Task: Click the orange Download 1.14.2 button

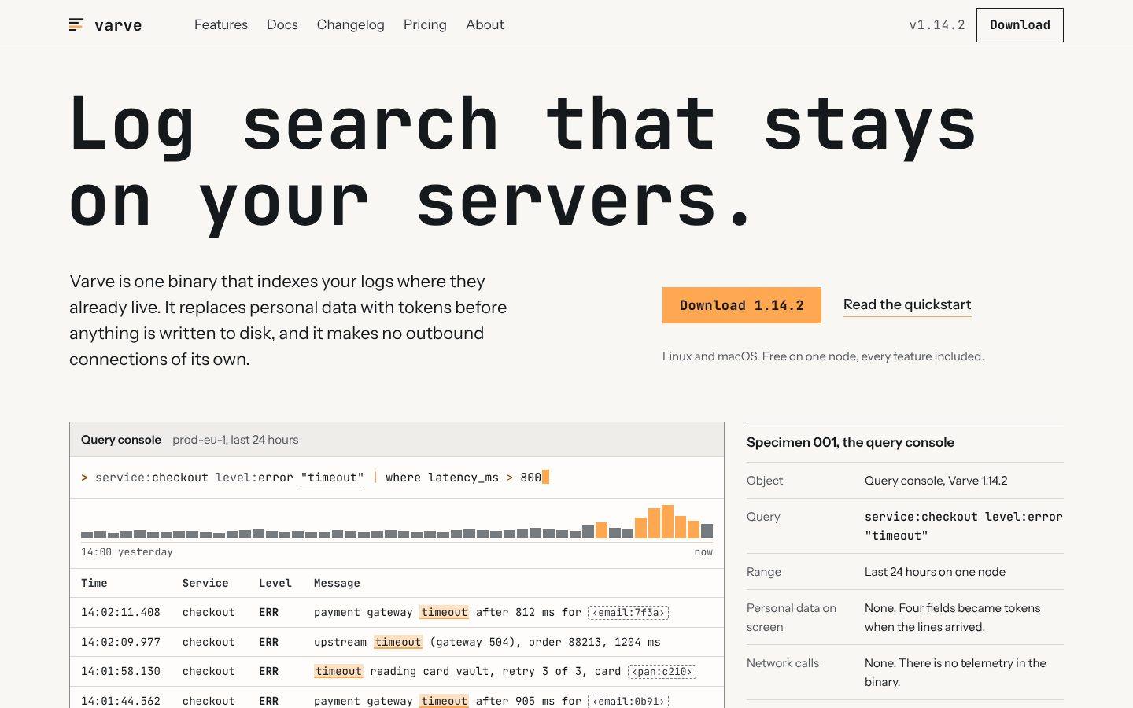Action: 742,305
